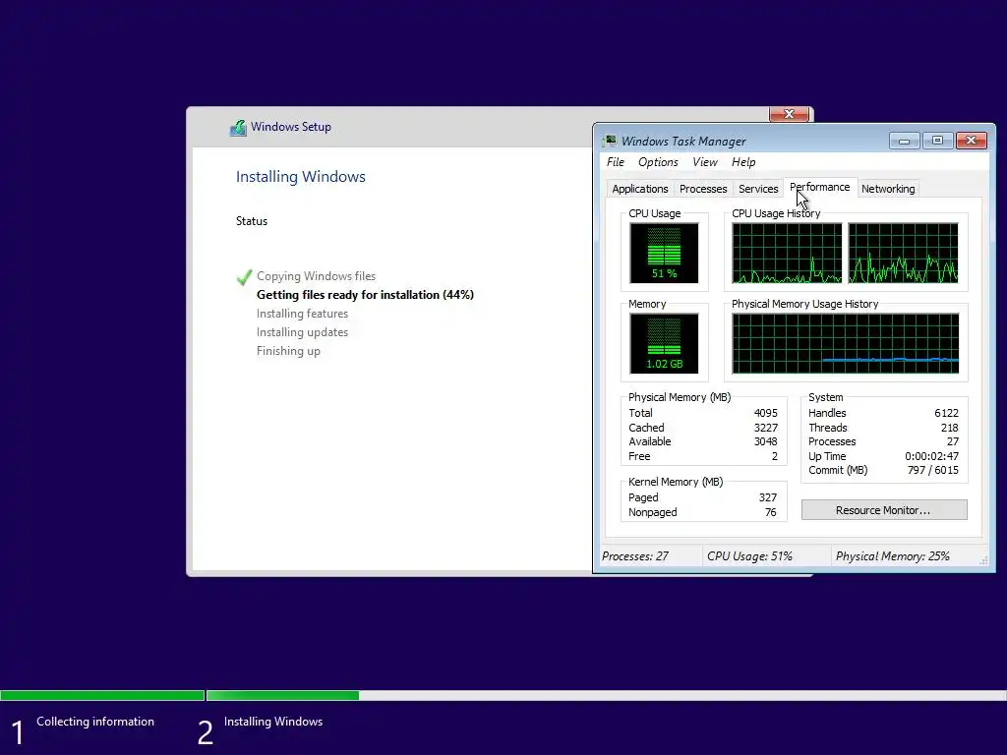Open the Options menu in Task Manager
The height and width of the screenshot is (755, 1007).
point(658,162)
